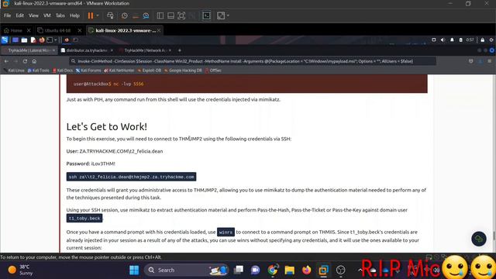The image size is (496, 279).
Task: Toggle the VMware thumbnail bar view
Action: 170,15
